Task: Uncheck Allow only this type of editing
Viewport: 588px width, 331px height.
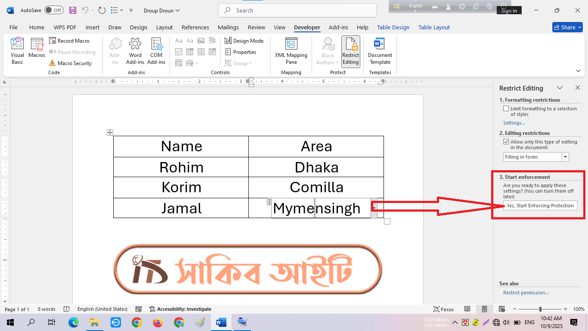Action: (506, 142)
